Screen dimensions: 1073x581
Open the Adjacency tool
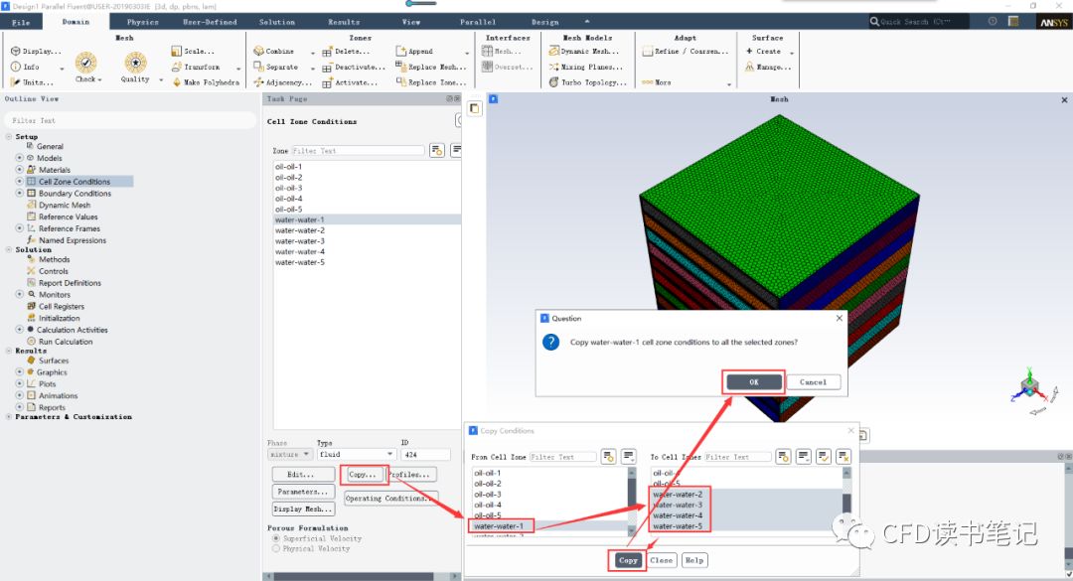tap(282, 82)
